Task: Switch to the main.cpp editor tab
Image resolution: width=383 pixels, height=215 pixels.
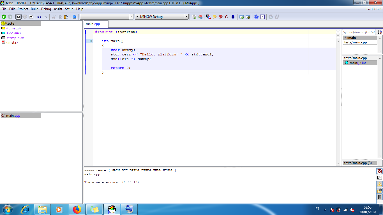Action: point(93,24)
